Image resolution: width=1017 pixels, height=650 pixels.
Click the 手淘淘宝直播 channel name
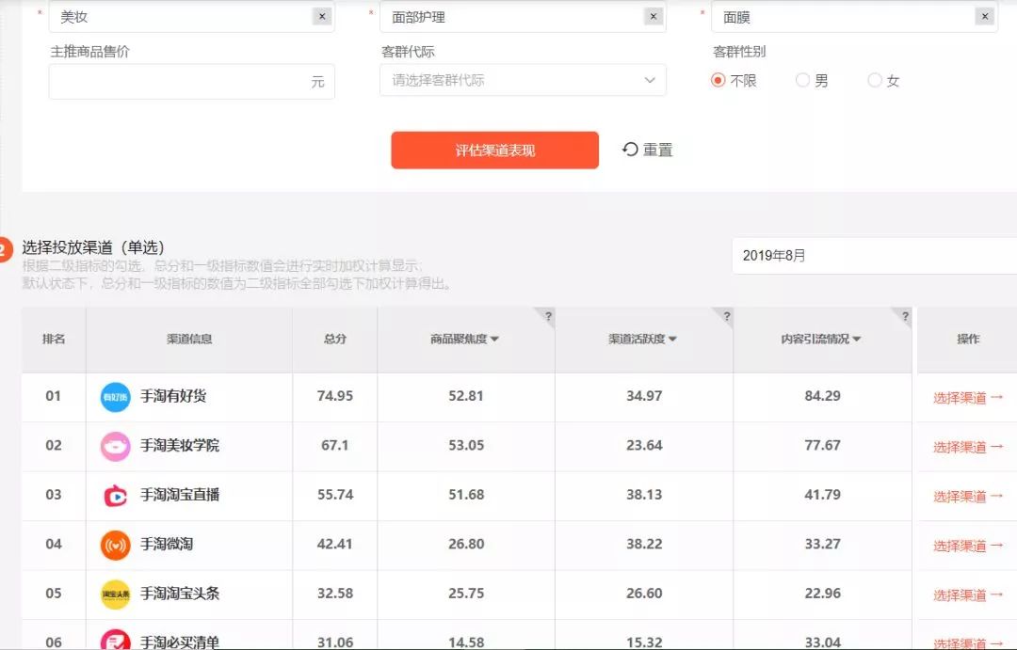tap(180, 495)
